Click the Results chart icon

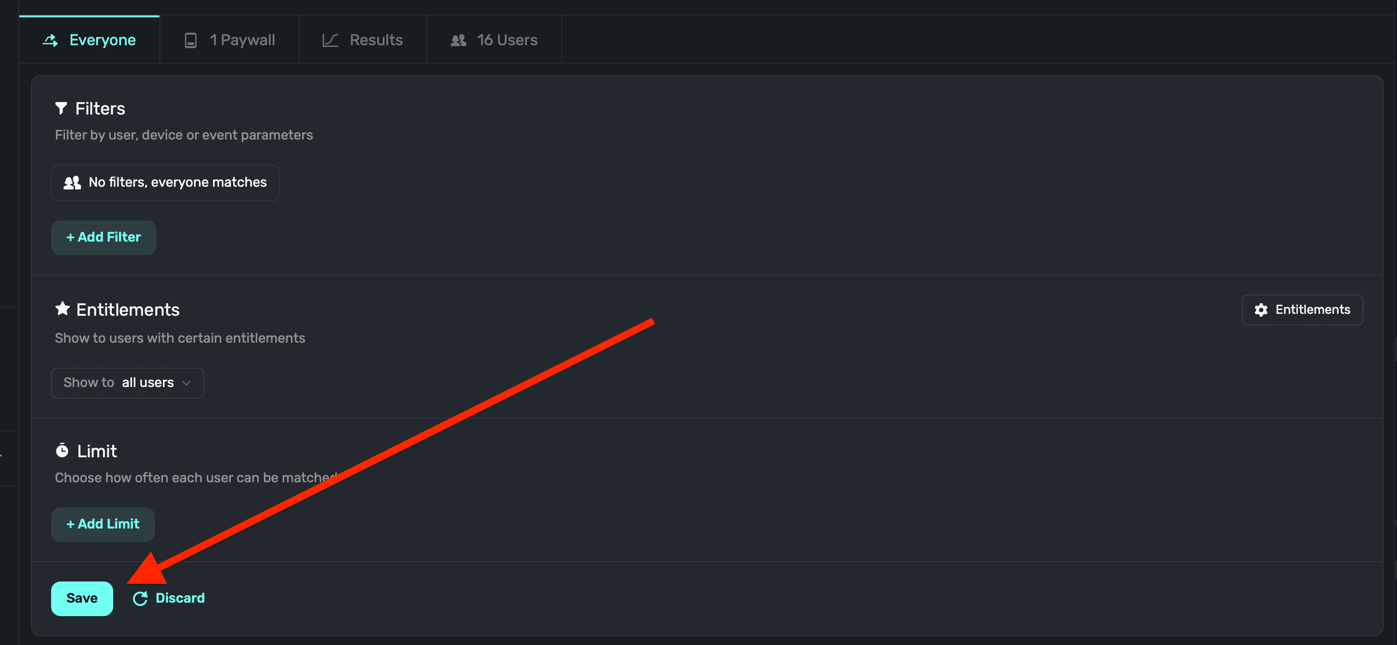330,40
